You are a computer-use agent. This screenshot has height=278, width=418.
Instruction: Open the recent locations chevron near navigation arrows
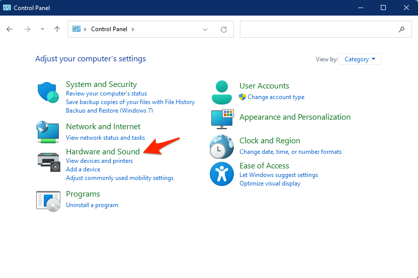(x=42, y=29)
